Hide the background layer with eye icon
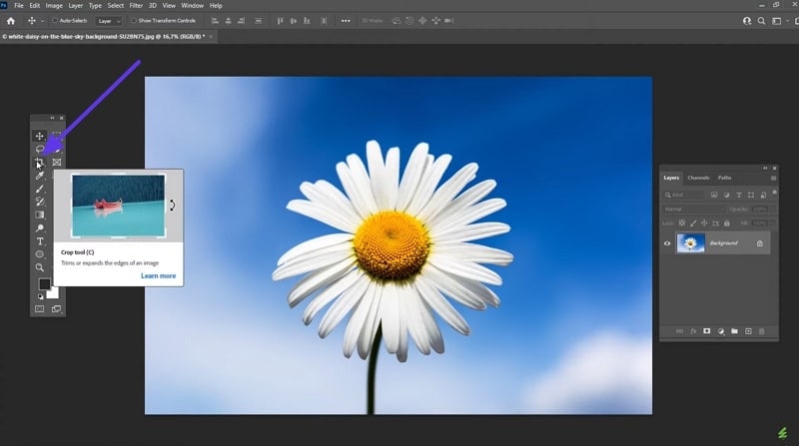The image size is (799, 446). tap(667, 243)
